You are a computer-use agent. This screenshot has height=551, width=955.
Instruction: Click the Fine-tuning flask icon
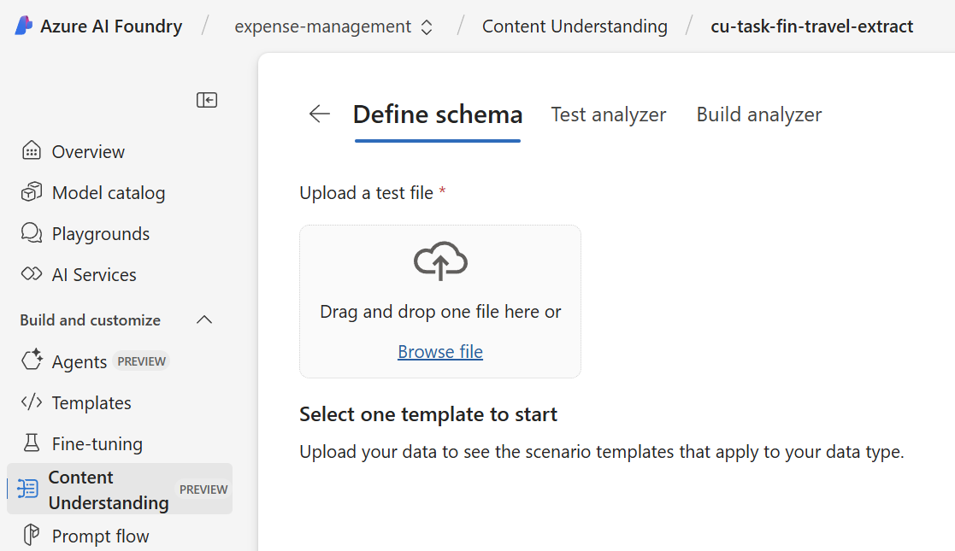coord(31,443)
